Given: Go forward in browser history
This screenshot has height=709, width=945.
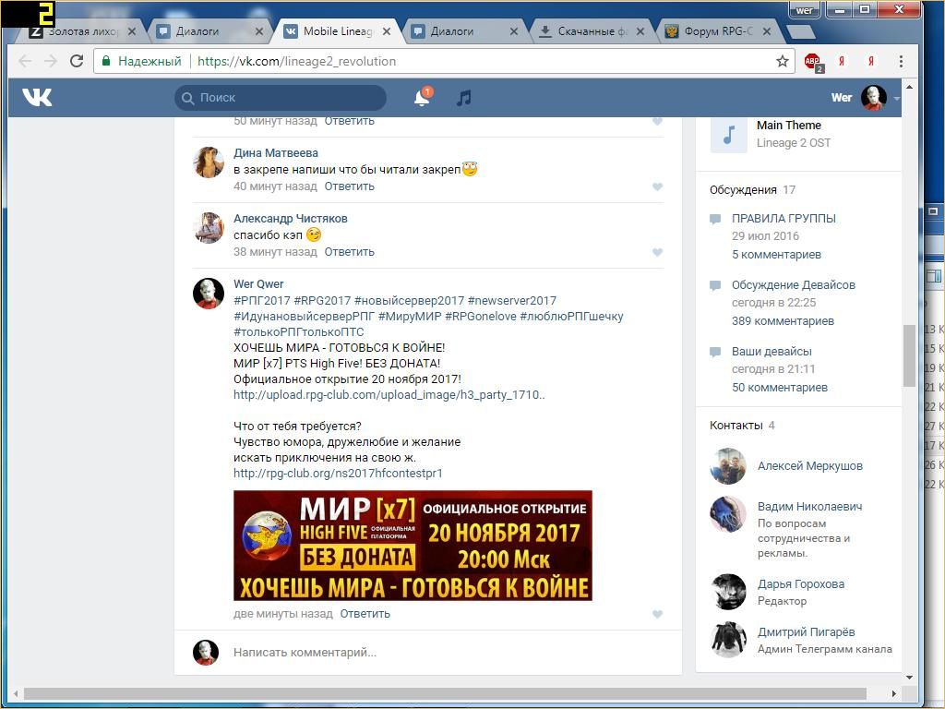Looking at the screenshot, I should 51,61.
